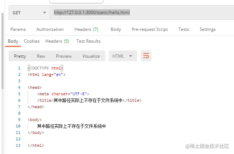Select the request Body tab

116,29
